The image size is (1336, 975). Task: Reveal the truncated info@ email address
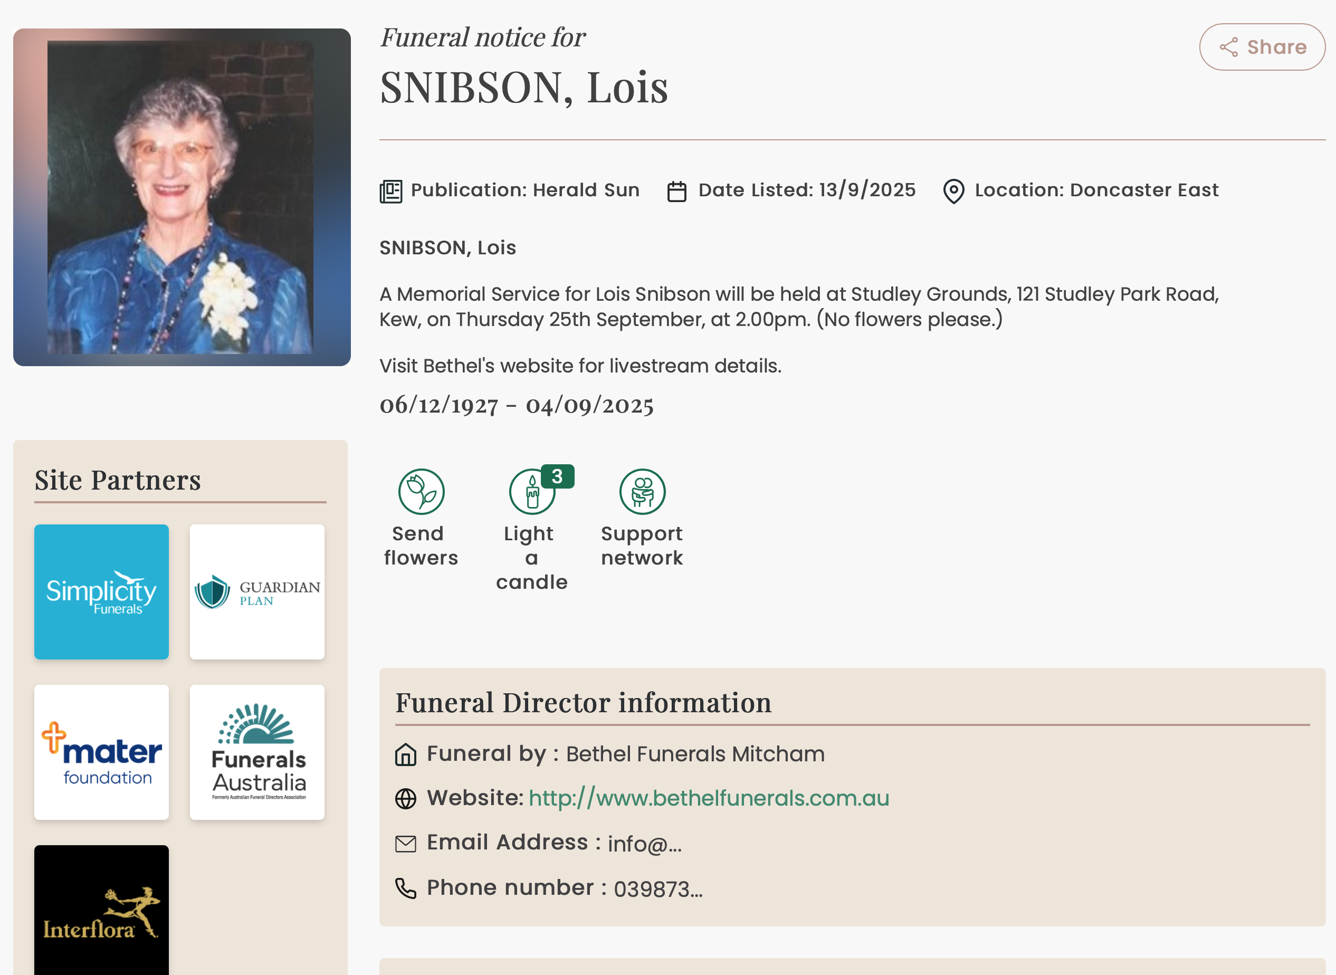tap(644, 844)
